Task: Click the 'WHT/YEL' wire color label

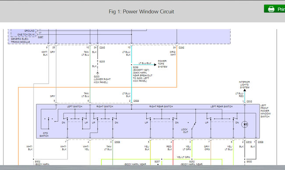Action: [x=86, y=148]
